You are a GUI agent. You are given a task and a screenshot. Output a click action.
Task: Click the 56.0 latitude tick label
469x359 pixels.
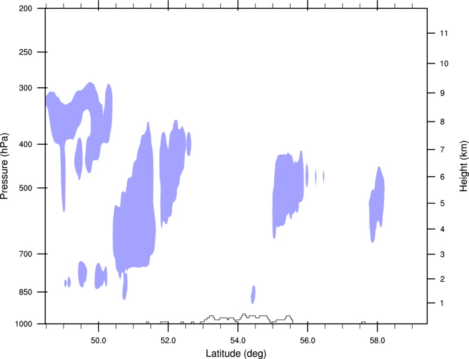[307, 341]
